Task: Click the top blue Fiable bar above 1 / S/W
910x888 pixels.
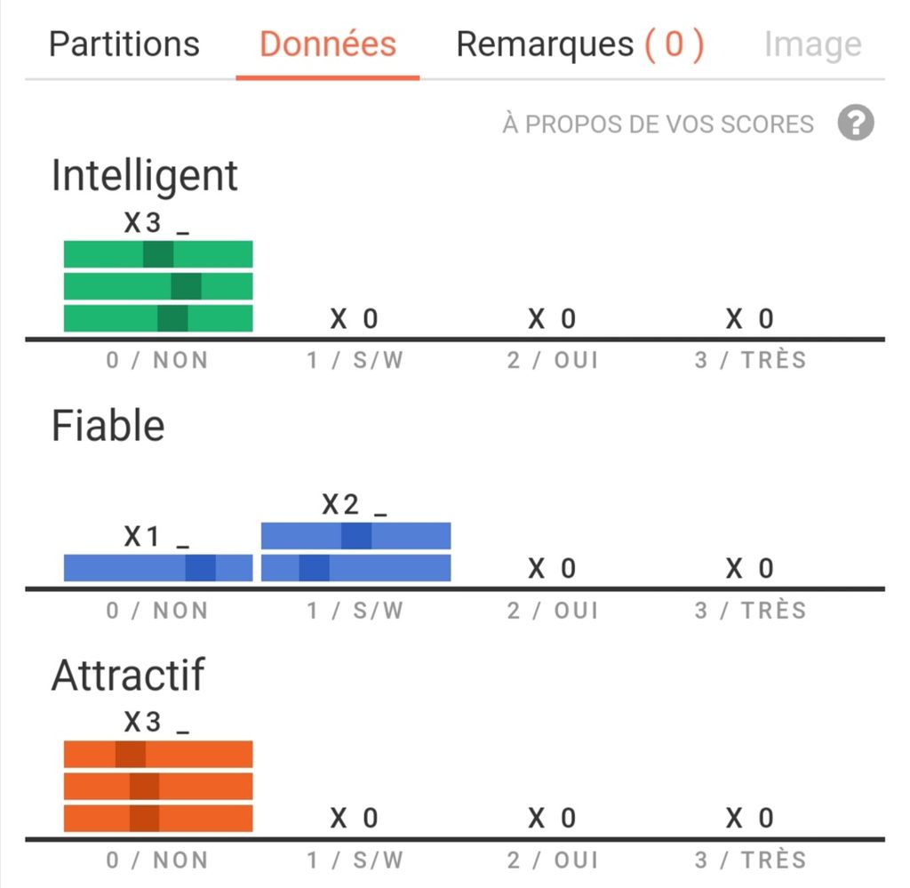Action: point(355,536)
